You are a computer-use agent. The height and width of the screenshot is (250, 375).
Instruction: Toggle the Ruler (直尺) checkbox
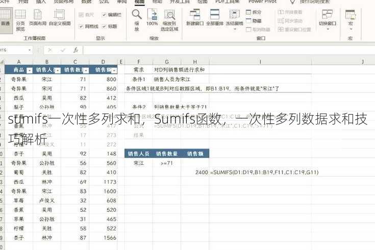(81, 15)
